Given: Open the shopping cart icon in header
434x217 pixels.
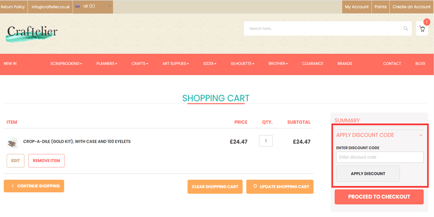Looking at the screenshot, I should pyautogui.click(x=422, y=29).
